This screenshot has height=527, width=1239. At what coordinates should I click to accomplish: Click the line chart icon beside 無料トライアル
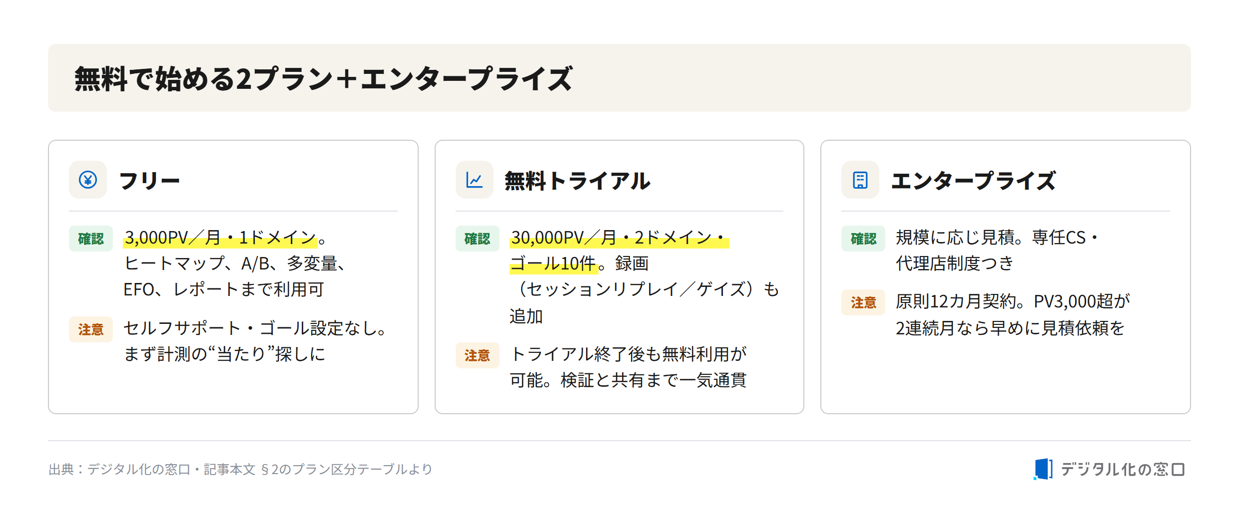point(474,180)
